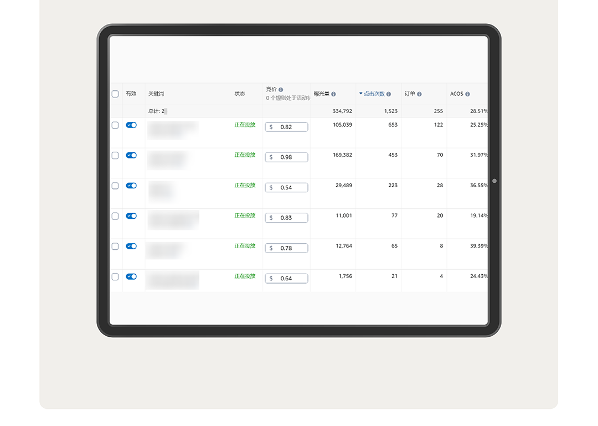Click the clicks value 65
598x426 pixels.
[394, 246]
